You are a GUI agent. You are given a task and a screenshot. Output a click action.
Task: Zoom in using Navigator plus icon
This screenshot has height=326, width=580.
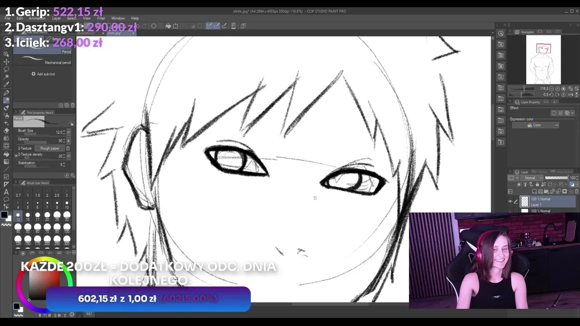557,89
